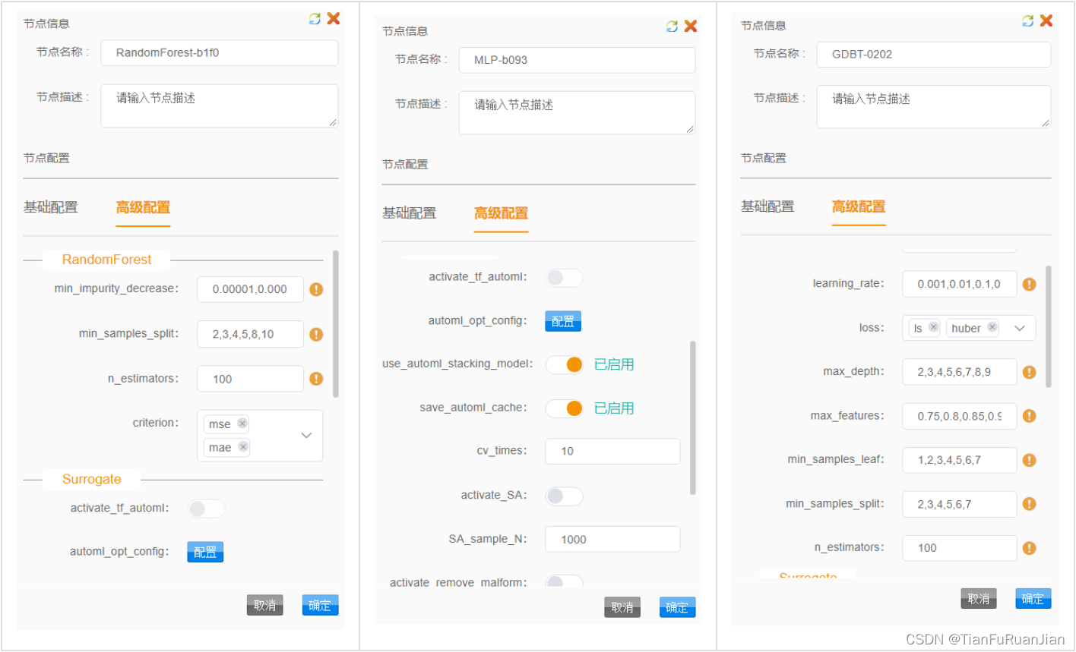
Task: Click the warning icon beside learning_rate in GDBT
Action: 1029,284
